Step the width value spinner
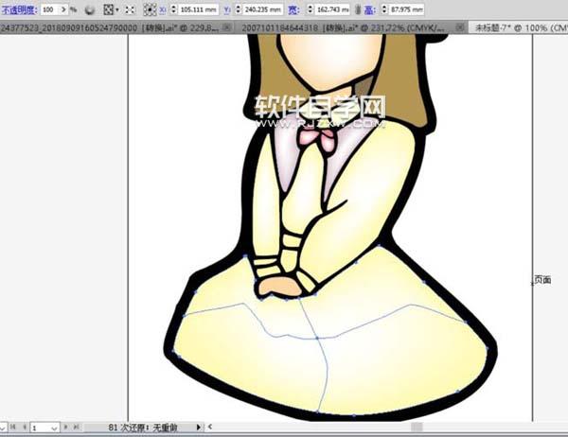 pyautogui.click(x=311, y=9)
